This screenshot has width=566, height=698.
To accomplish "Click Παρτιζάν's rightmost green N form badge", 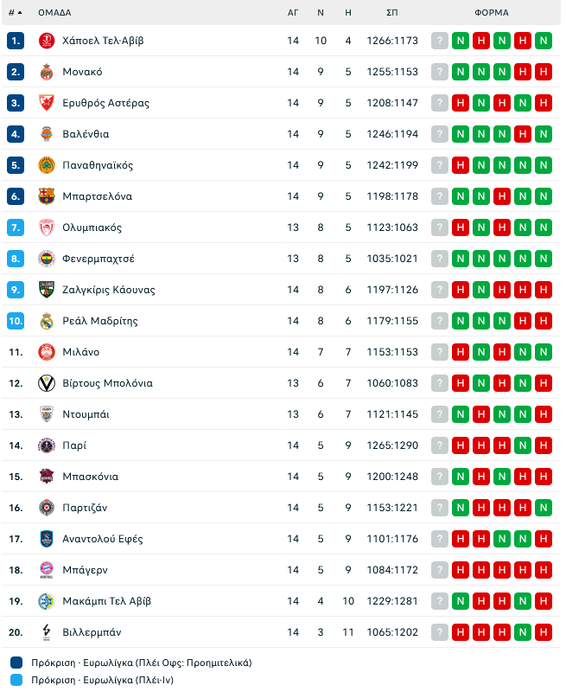I will click(x=544, y=508).
